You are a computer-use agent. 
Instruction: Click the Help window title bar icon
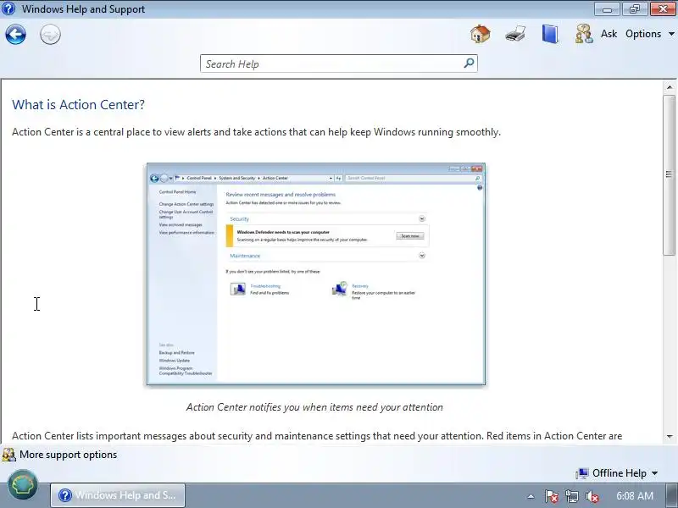tap(8, 8)
